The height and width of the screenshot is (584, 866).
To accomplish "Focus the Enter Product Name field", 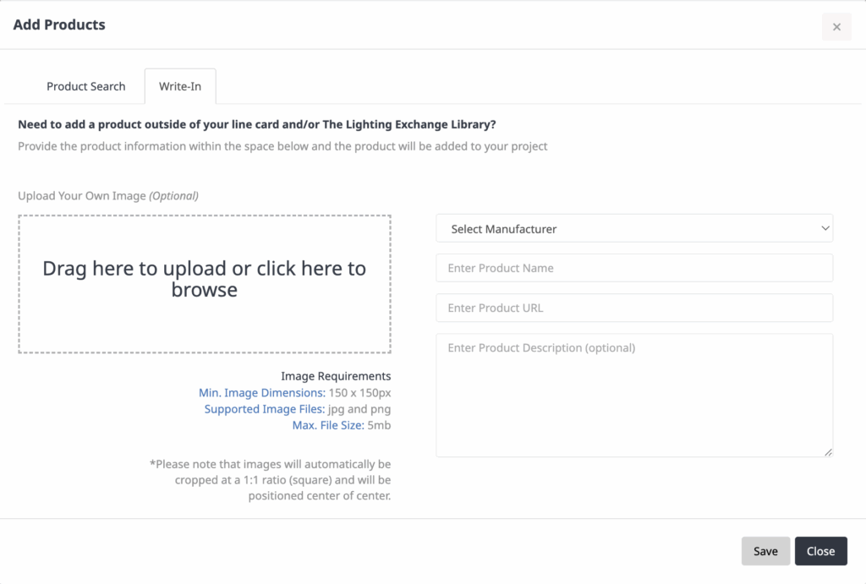I will coord(634,268).
